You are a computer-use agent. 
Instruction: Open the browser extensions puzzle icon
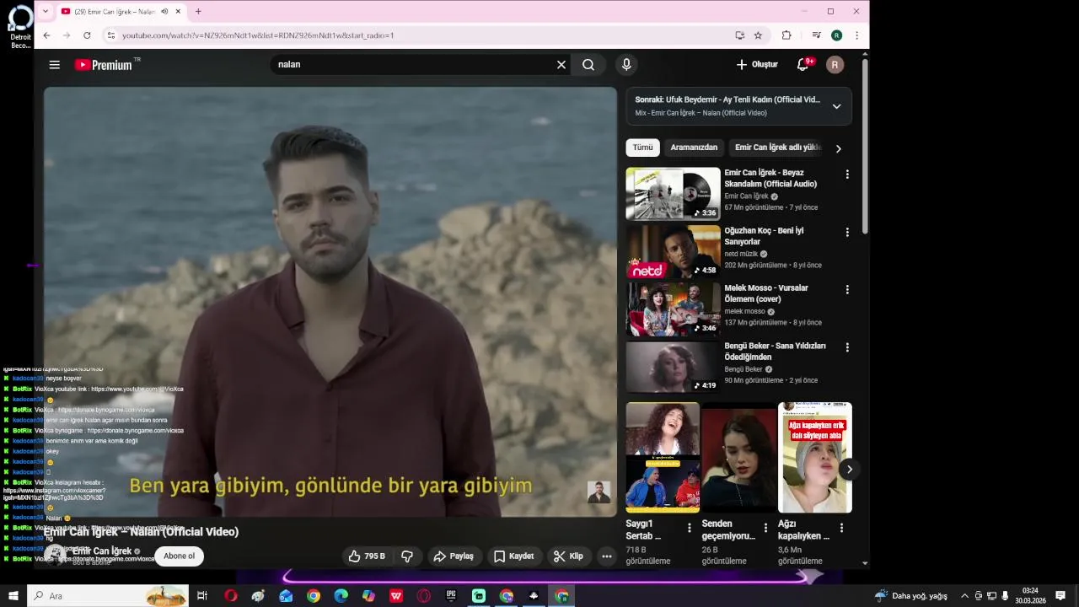786,35
